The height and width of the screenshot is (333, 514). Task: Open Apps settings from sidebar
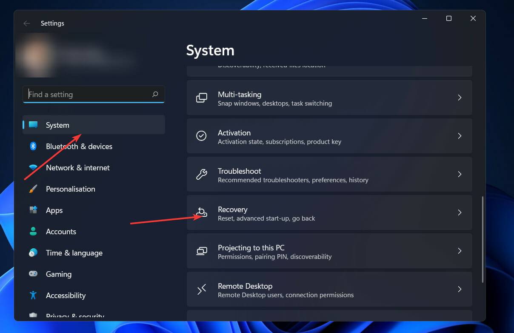click(x=54, y=210)
